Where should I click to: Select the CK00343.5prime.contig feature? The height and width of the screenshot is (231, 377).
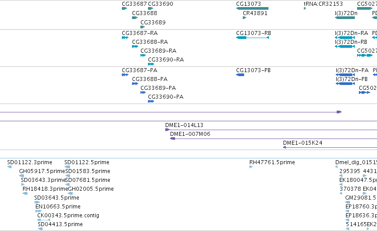43,220
